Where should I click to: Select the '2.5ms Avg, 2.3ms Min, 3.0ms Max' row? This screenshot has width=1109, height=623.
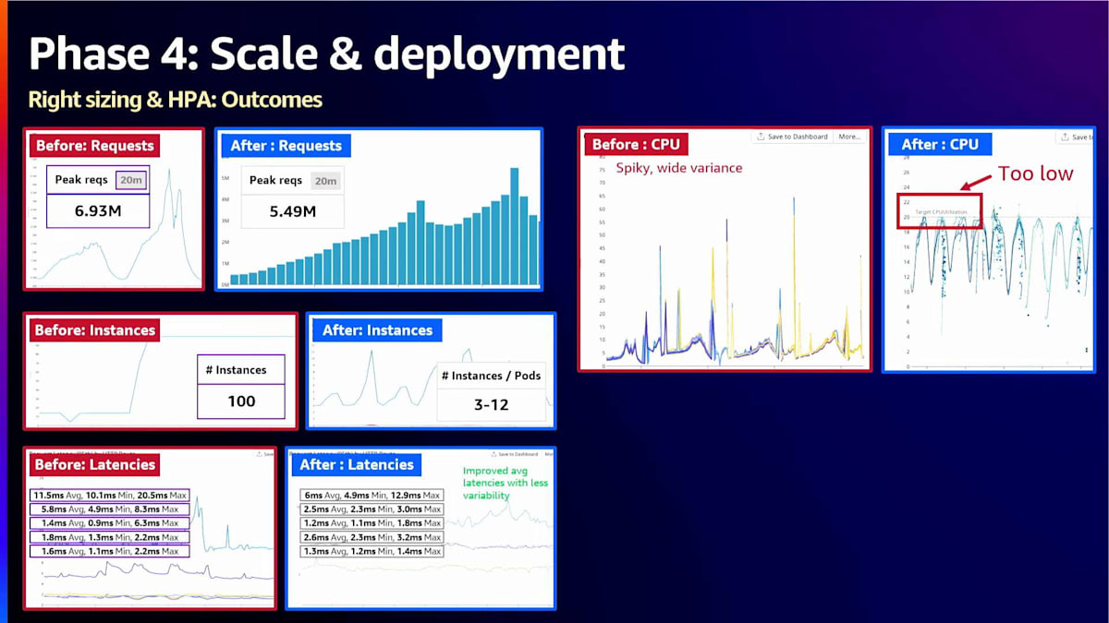pos(372,509)
